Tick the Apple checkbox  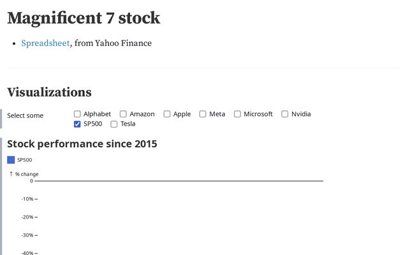click(168, 114)
